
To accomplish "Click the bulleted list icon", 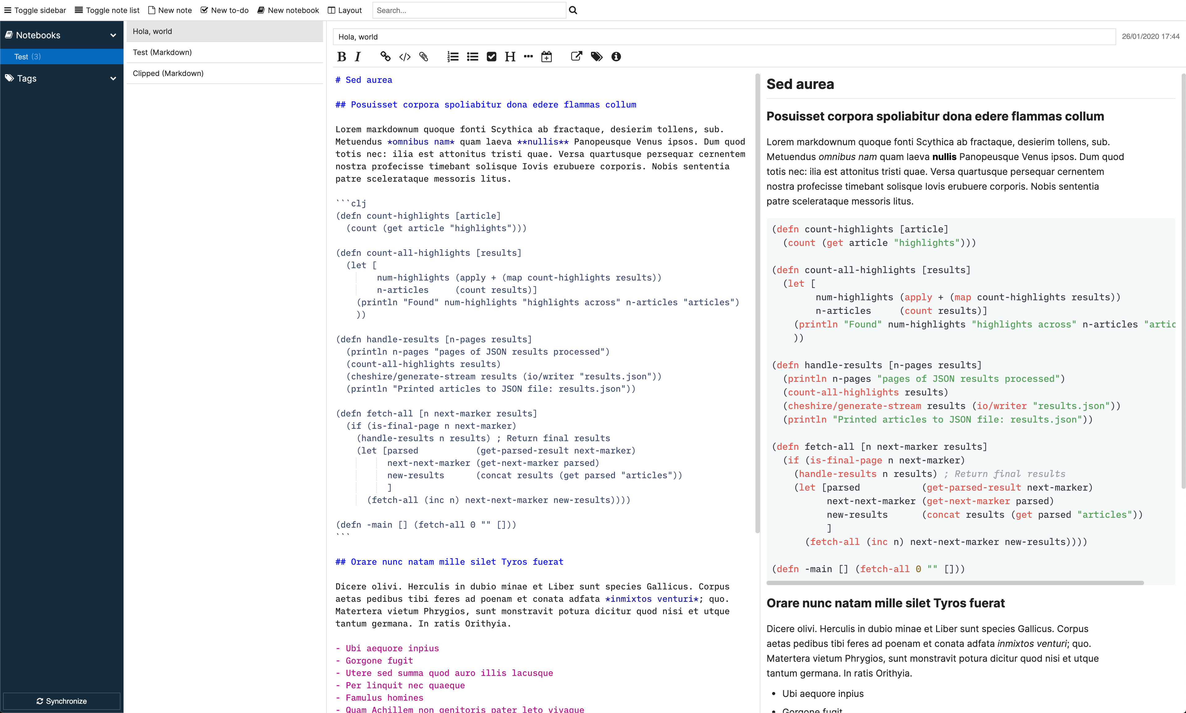I will point(472,57).
